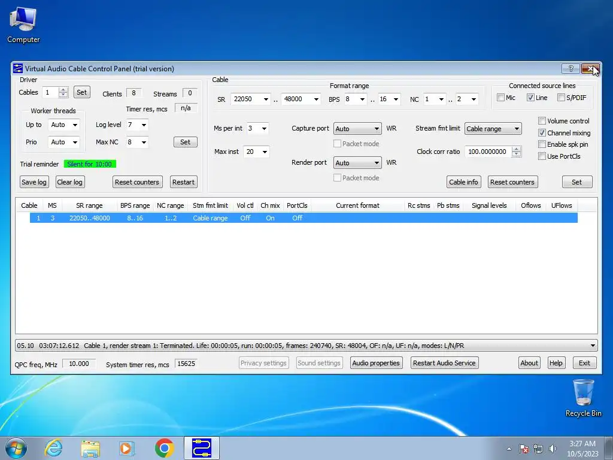Toggle the Mic source line checkbox
Screen dimensions: 613x460
click(x=500, y=98)
